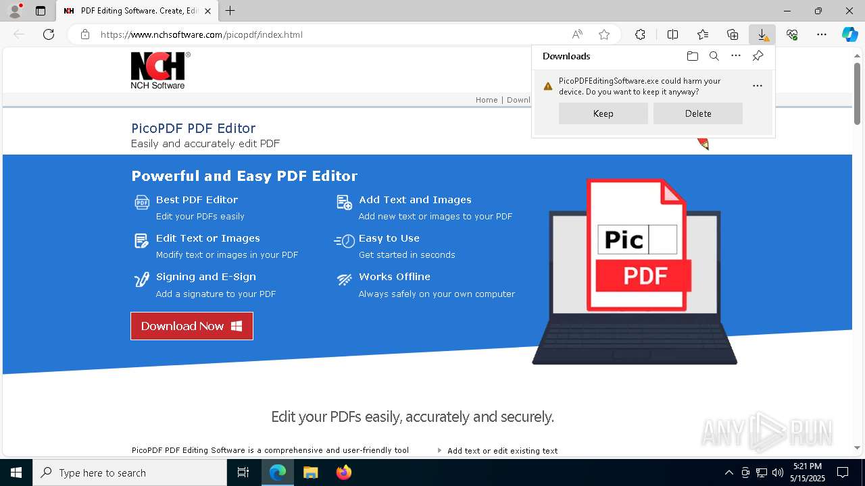Click the Easy to Use clock icon
Image resolution: width=865 pixels, height=486 pixels.
point(345,241)
